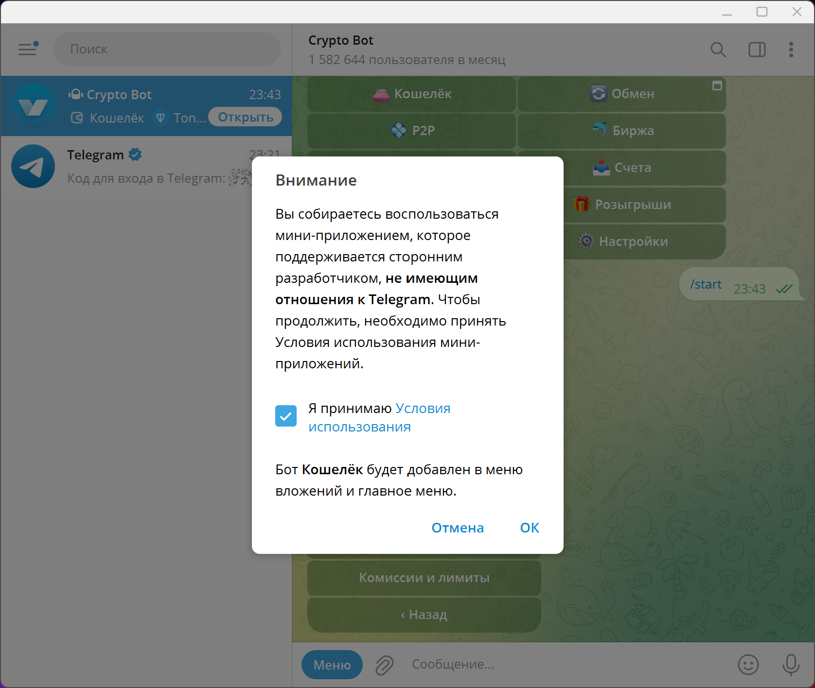This screenshot has height=688, width=815.
Task: Click the dialog title Внимание
Action: 316,180
